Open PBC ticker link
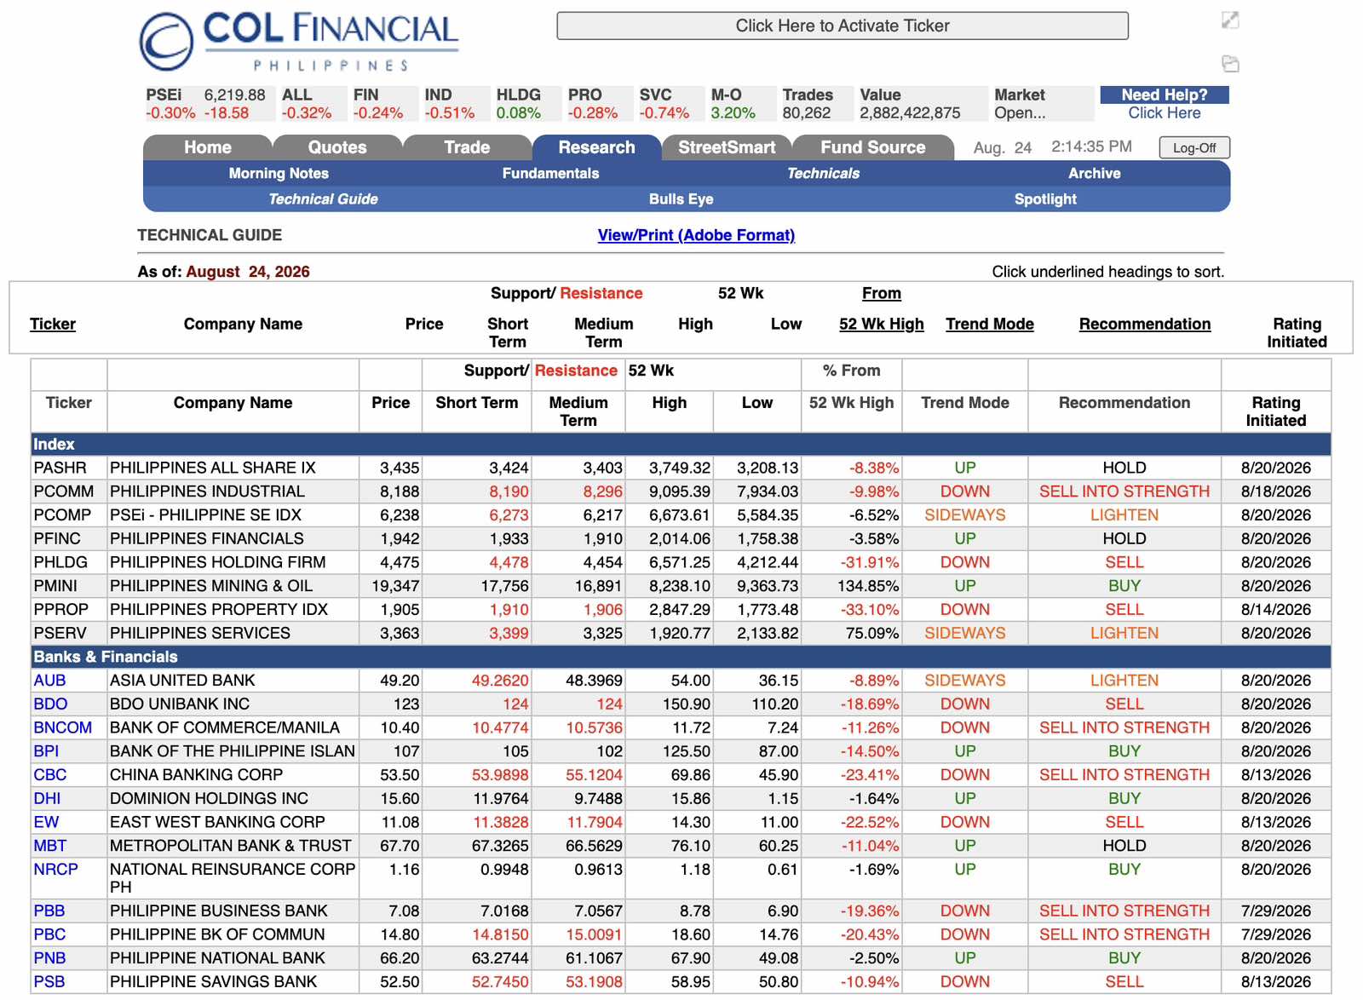 click(49, 934)
